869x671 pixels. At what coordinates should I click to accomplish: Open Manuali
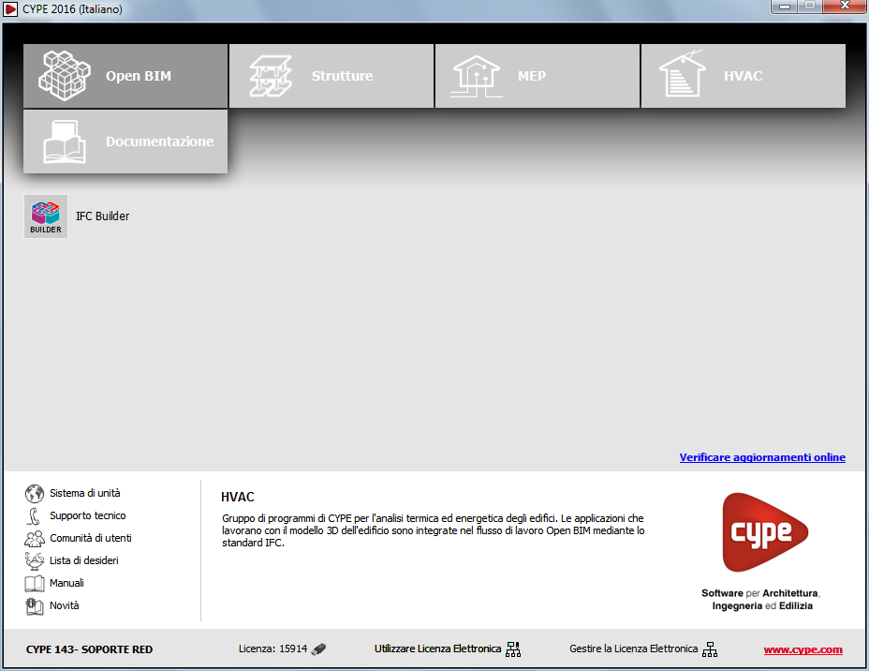(x=66, y=583)
